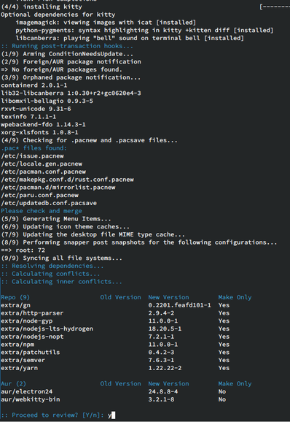Click the /etc/locale.gen.pacnew path

pos(42,164)
